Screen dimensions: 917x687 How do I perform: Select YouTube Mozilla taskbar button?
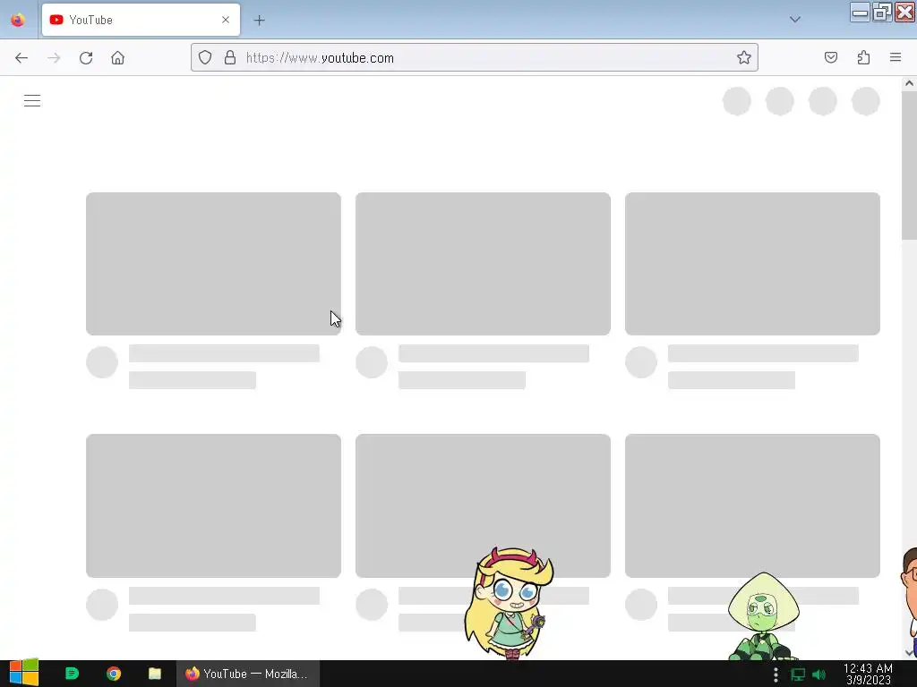tap(248, 674)
